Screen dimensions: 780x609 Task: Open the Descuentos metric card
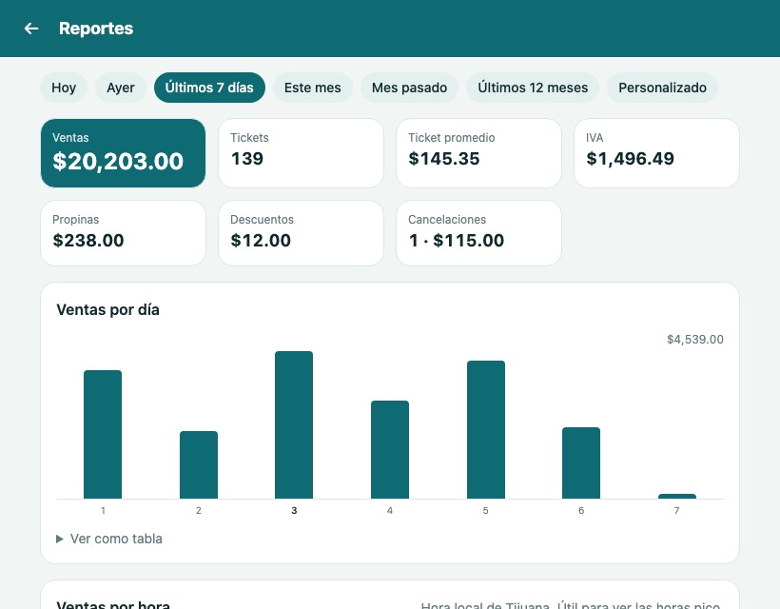(x=301, y=233)
